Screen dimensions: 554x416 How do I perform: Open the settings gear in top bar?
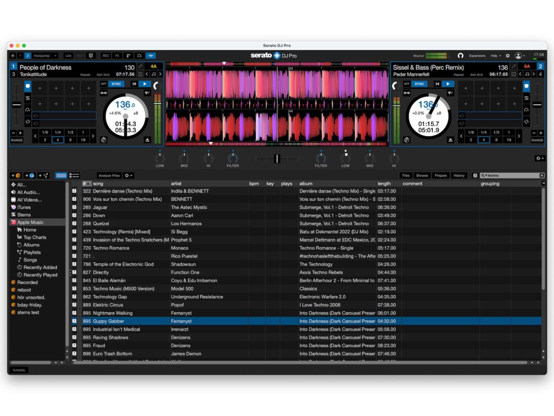(x=508, y=56)
